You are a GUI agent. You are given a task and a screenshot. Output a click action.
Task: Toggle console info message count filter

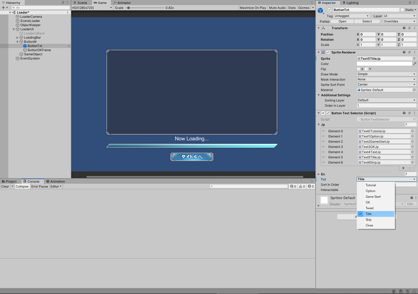(x=293, y=186)
